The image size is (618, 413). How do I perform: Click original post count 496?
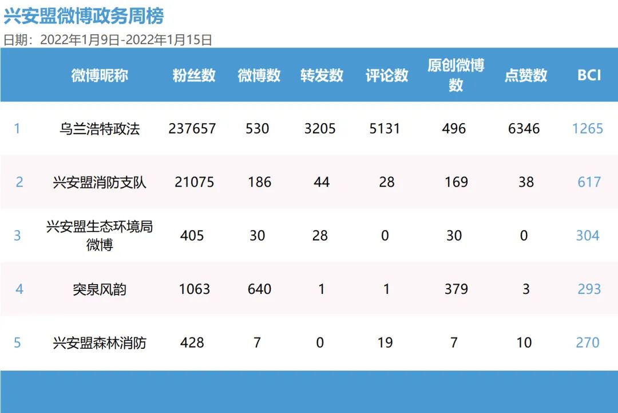454,128
